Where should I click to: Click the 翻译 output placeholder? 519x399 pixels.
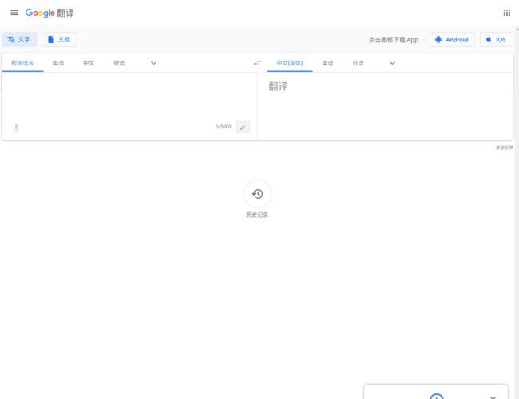point(278,87)
